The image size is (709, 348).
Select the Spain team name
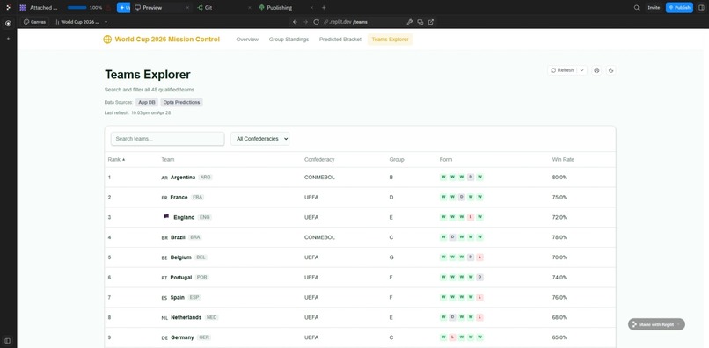[x=178, y=297]
